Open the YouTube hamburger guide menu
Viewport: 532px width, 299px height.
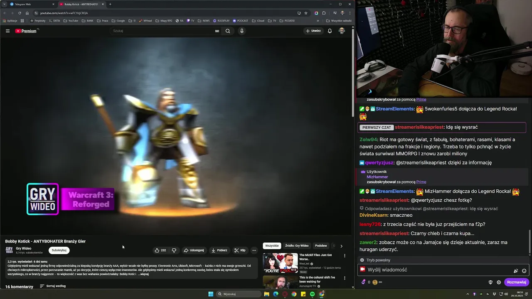point(7,31)
